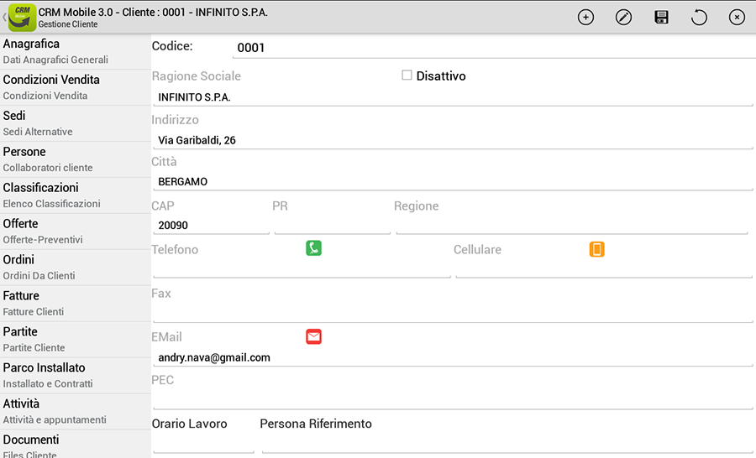Click the EMail field with andry.nava@gmail.com
The image size is (756, 458).
point(453,357)
